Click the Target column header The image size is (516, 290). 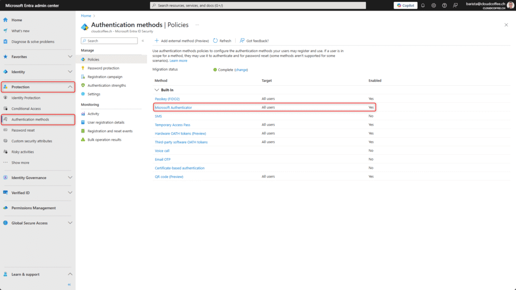tap(267, 81)
